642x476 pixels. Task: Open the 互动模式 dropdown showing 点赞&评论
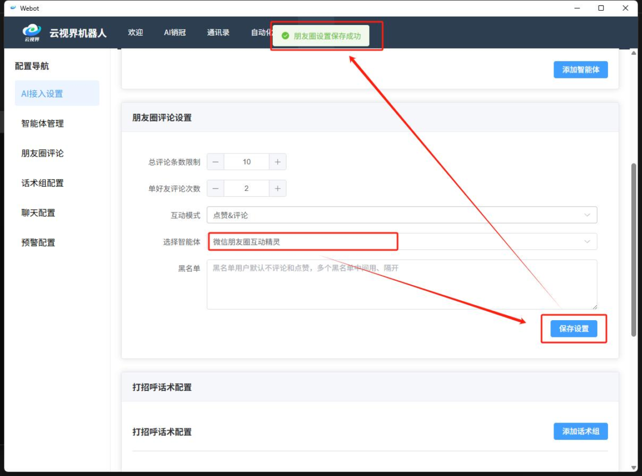[x=402, y=215]
